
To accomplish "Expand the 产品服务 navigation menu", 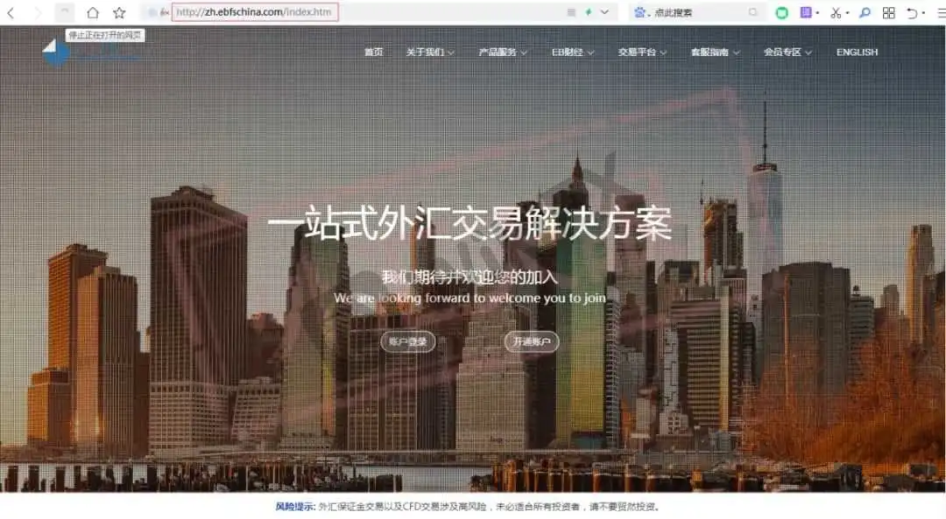I will pos(502,52).
